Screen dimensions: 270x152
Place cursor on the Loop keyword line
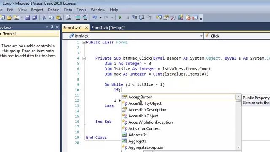(x=109, y=106)
